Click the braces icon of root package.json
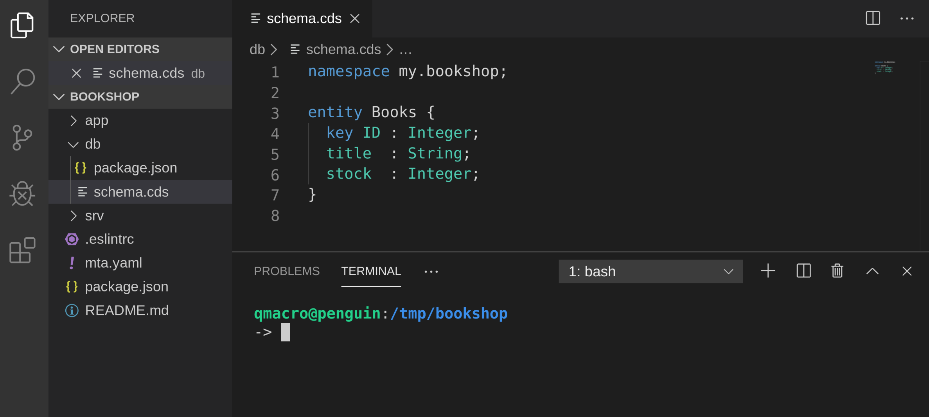The image size is (929, 417). click(72, 287)
